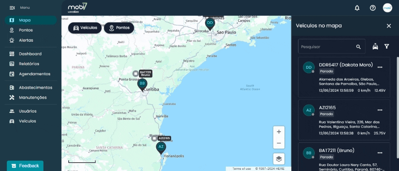Open Relatórios in the sidebar

31,64
